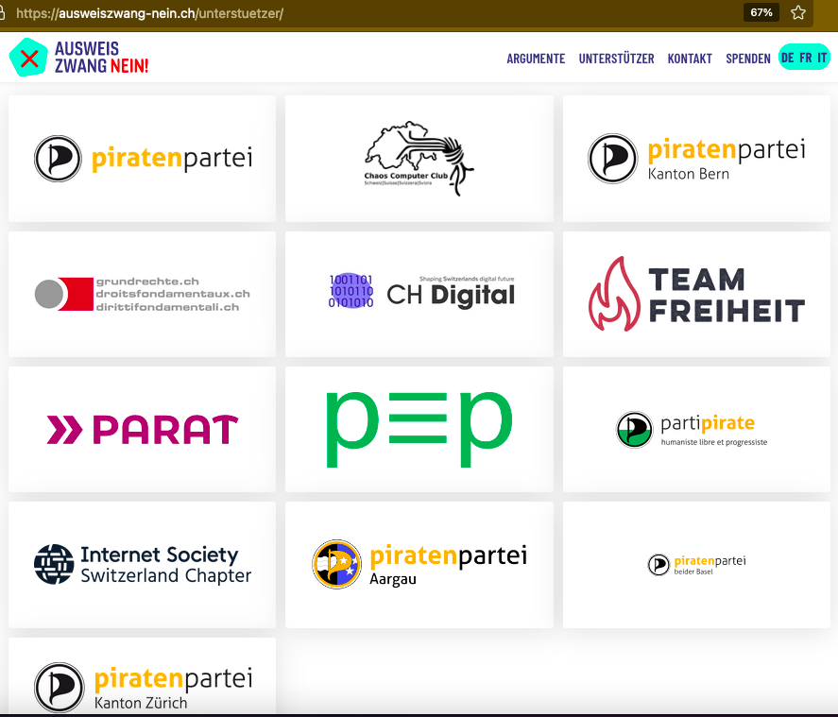
Task: Click the page URL in address bar
Action: 149,13
